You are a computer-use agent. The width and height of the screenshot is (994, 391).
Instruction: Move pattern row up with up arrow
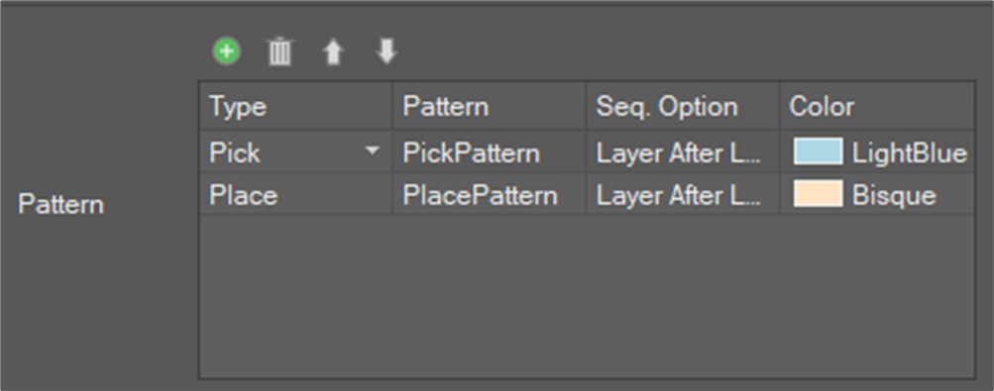(333, 51)
